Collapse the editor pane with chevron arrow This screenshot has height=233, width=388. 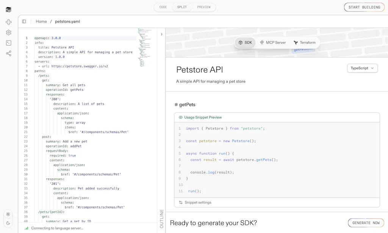(x=161, y=34)
